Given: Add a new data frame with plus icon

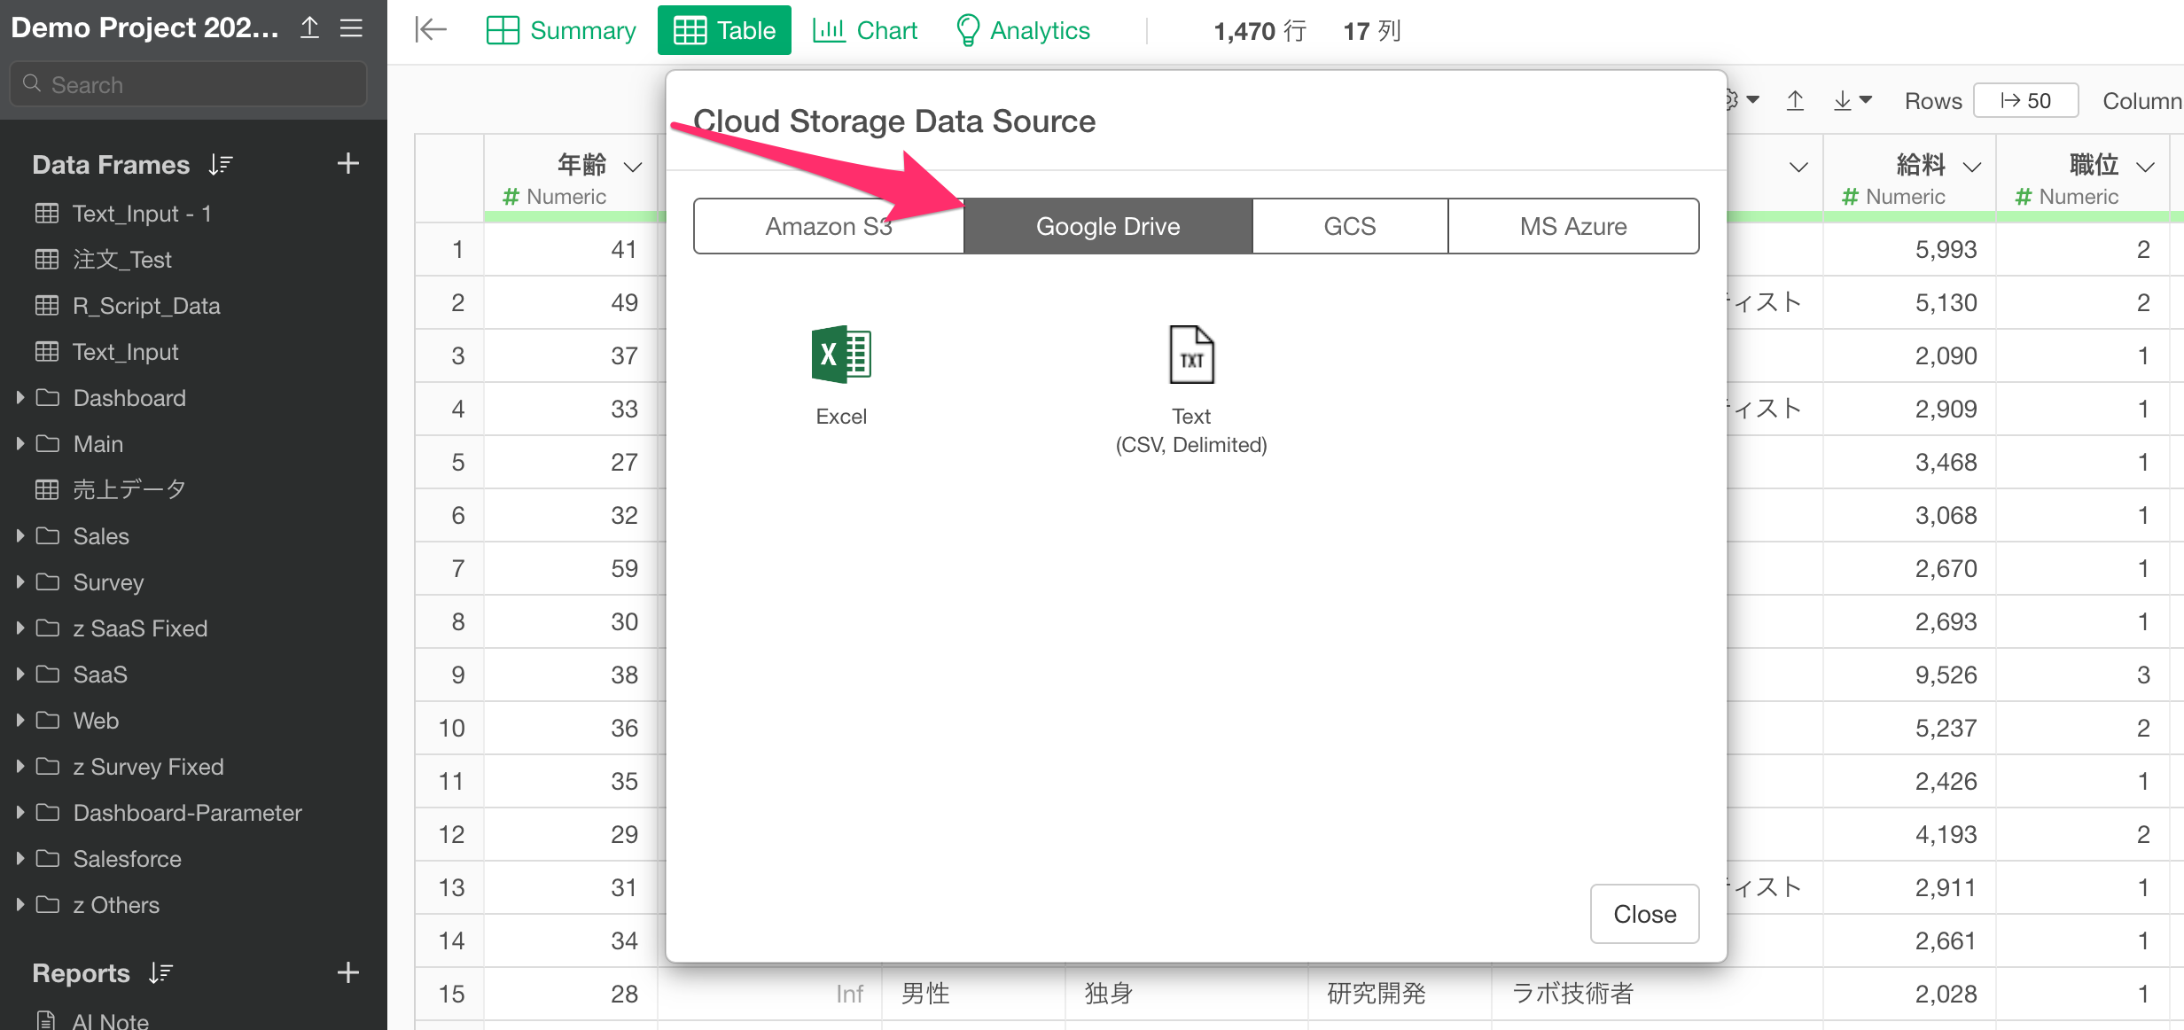Looking at the screenshot, I should (347, 164).
